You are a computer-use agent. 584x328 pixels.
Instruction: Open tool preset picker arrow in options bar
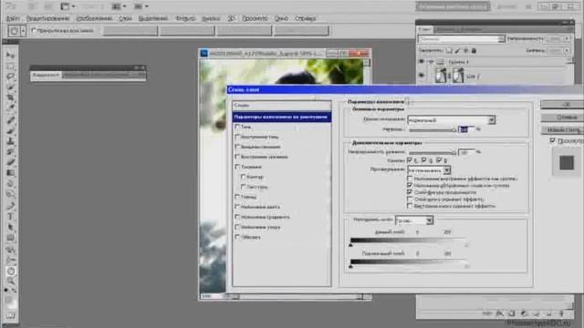pyautogui.click(x=23, y=31)
